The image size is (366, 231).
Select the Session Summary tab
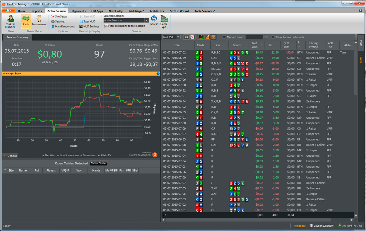[18, 37]
